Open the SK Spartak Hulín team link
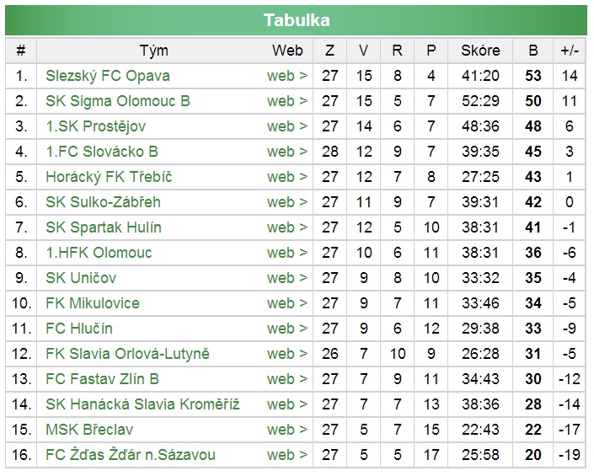This screenshot has height=476, width=594. click(104, 227)
